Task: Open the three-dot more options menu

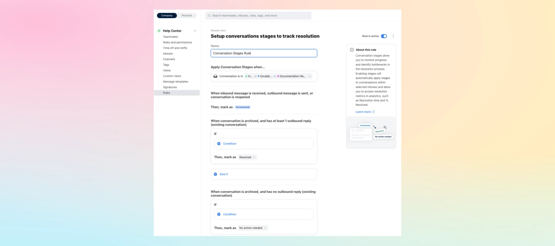Action: coord(393,36)
